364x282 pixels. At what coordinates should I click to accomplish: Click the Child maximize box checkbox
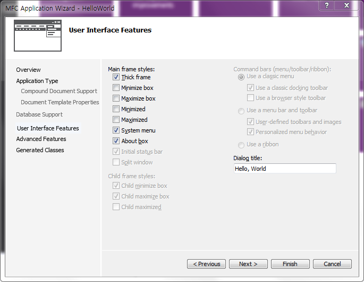point(116,196)
